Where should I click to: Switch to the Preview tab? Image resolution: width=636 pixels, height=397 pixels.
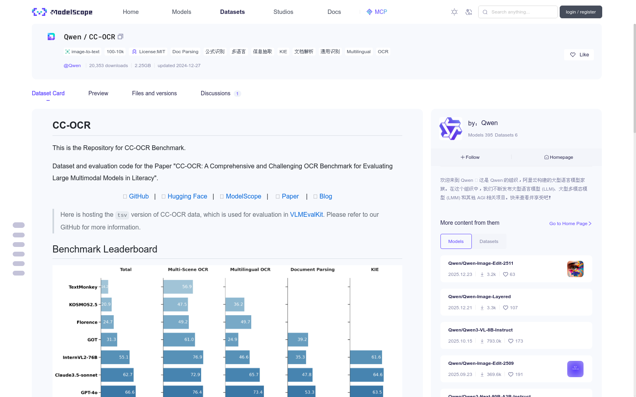pos(98,93)
